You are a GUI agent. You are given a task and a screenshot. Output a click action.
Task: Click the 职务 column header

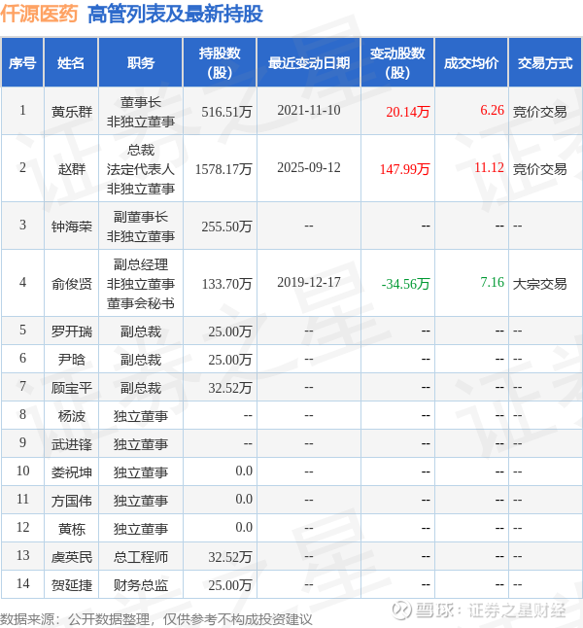141,63
